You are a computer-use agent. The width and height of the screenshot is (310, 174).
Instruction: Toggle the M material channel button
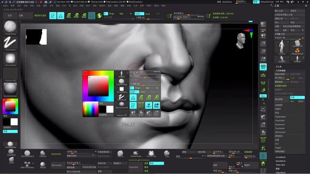pos(131,14)
